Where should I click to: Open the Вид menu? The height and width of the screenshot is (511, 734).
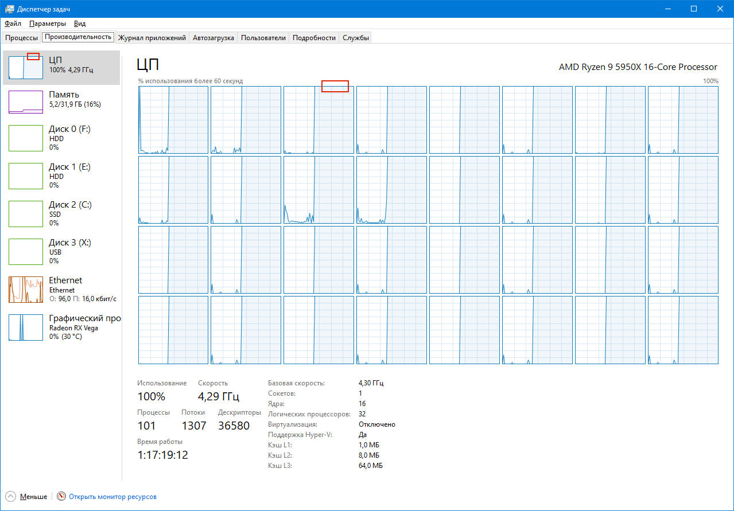79,24
